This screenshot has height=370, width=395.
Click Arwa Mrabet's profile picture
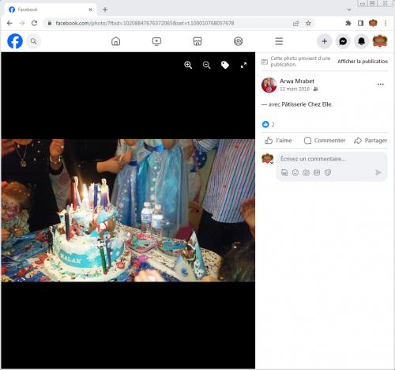(269, 85)
